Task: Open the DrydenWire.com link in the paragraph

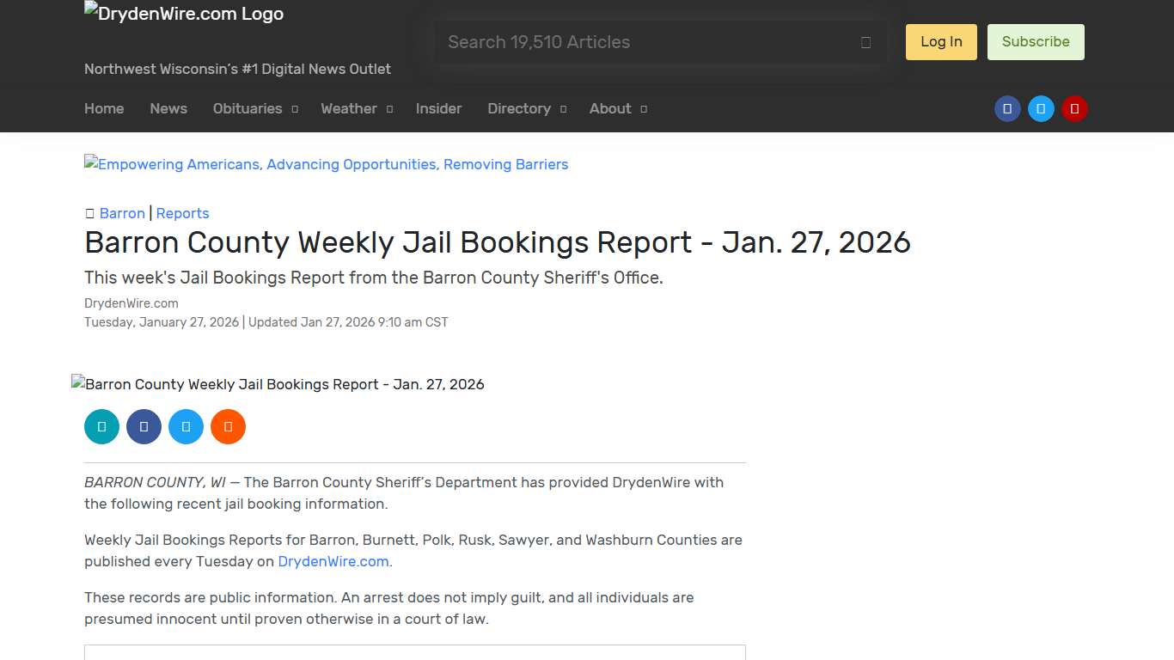Action: (x=333, y=561)
